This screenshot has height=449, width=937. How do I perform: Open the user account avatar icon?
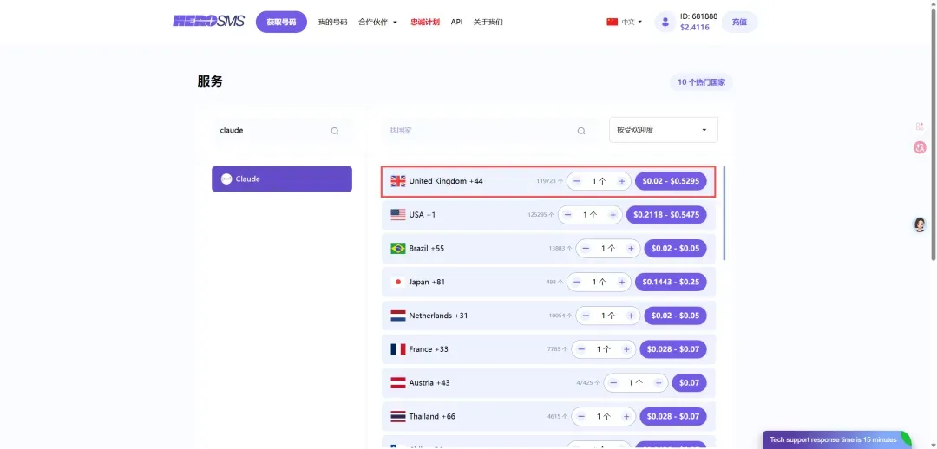click(x=665, y=22)
